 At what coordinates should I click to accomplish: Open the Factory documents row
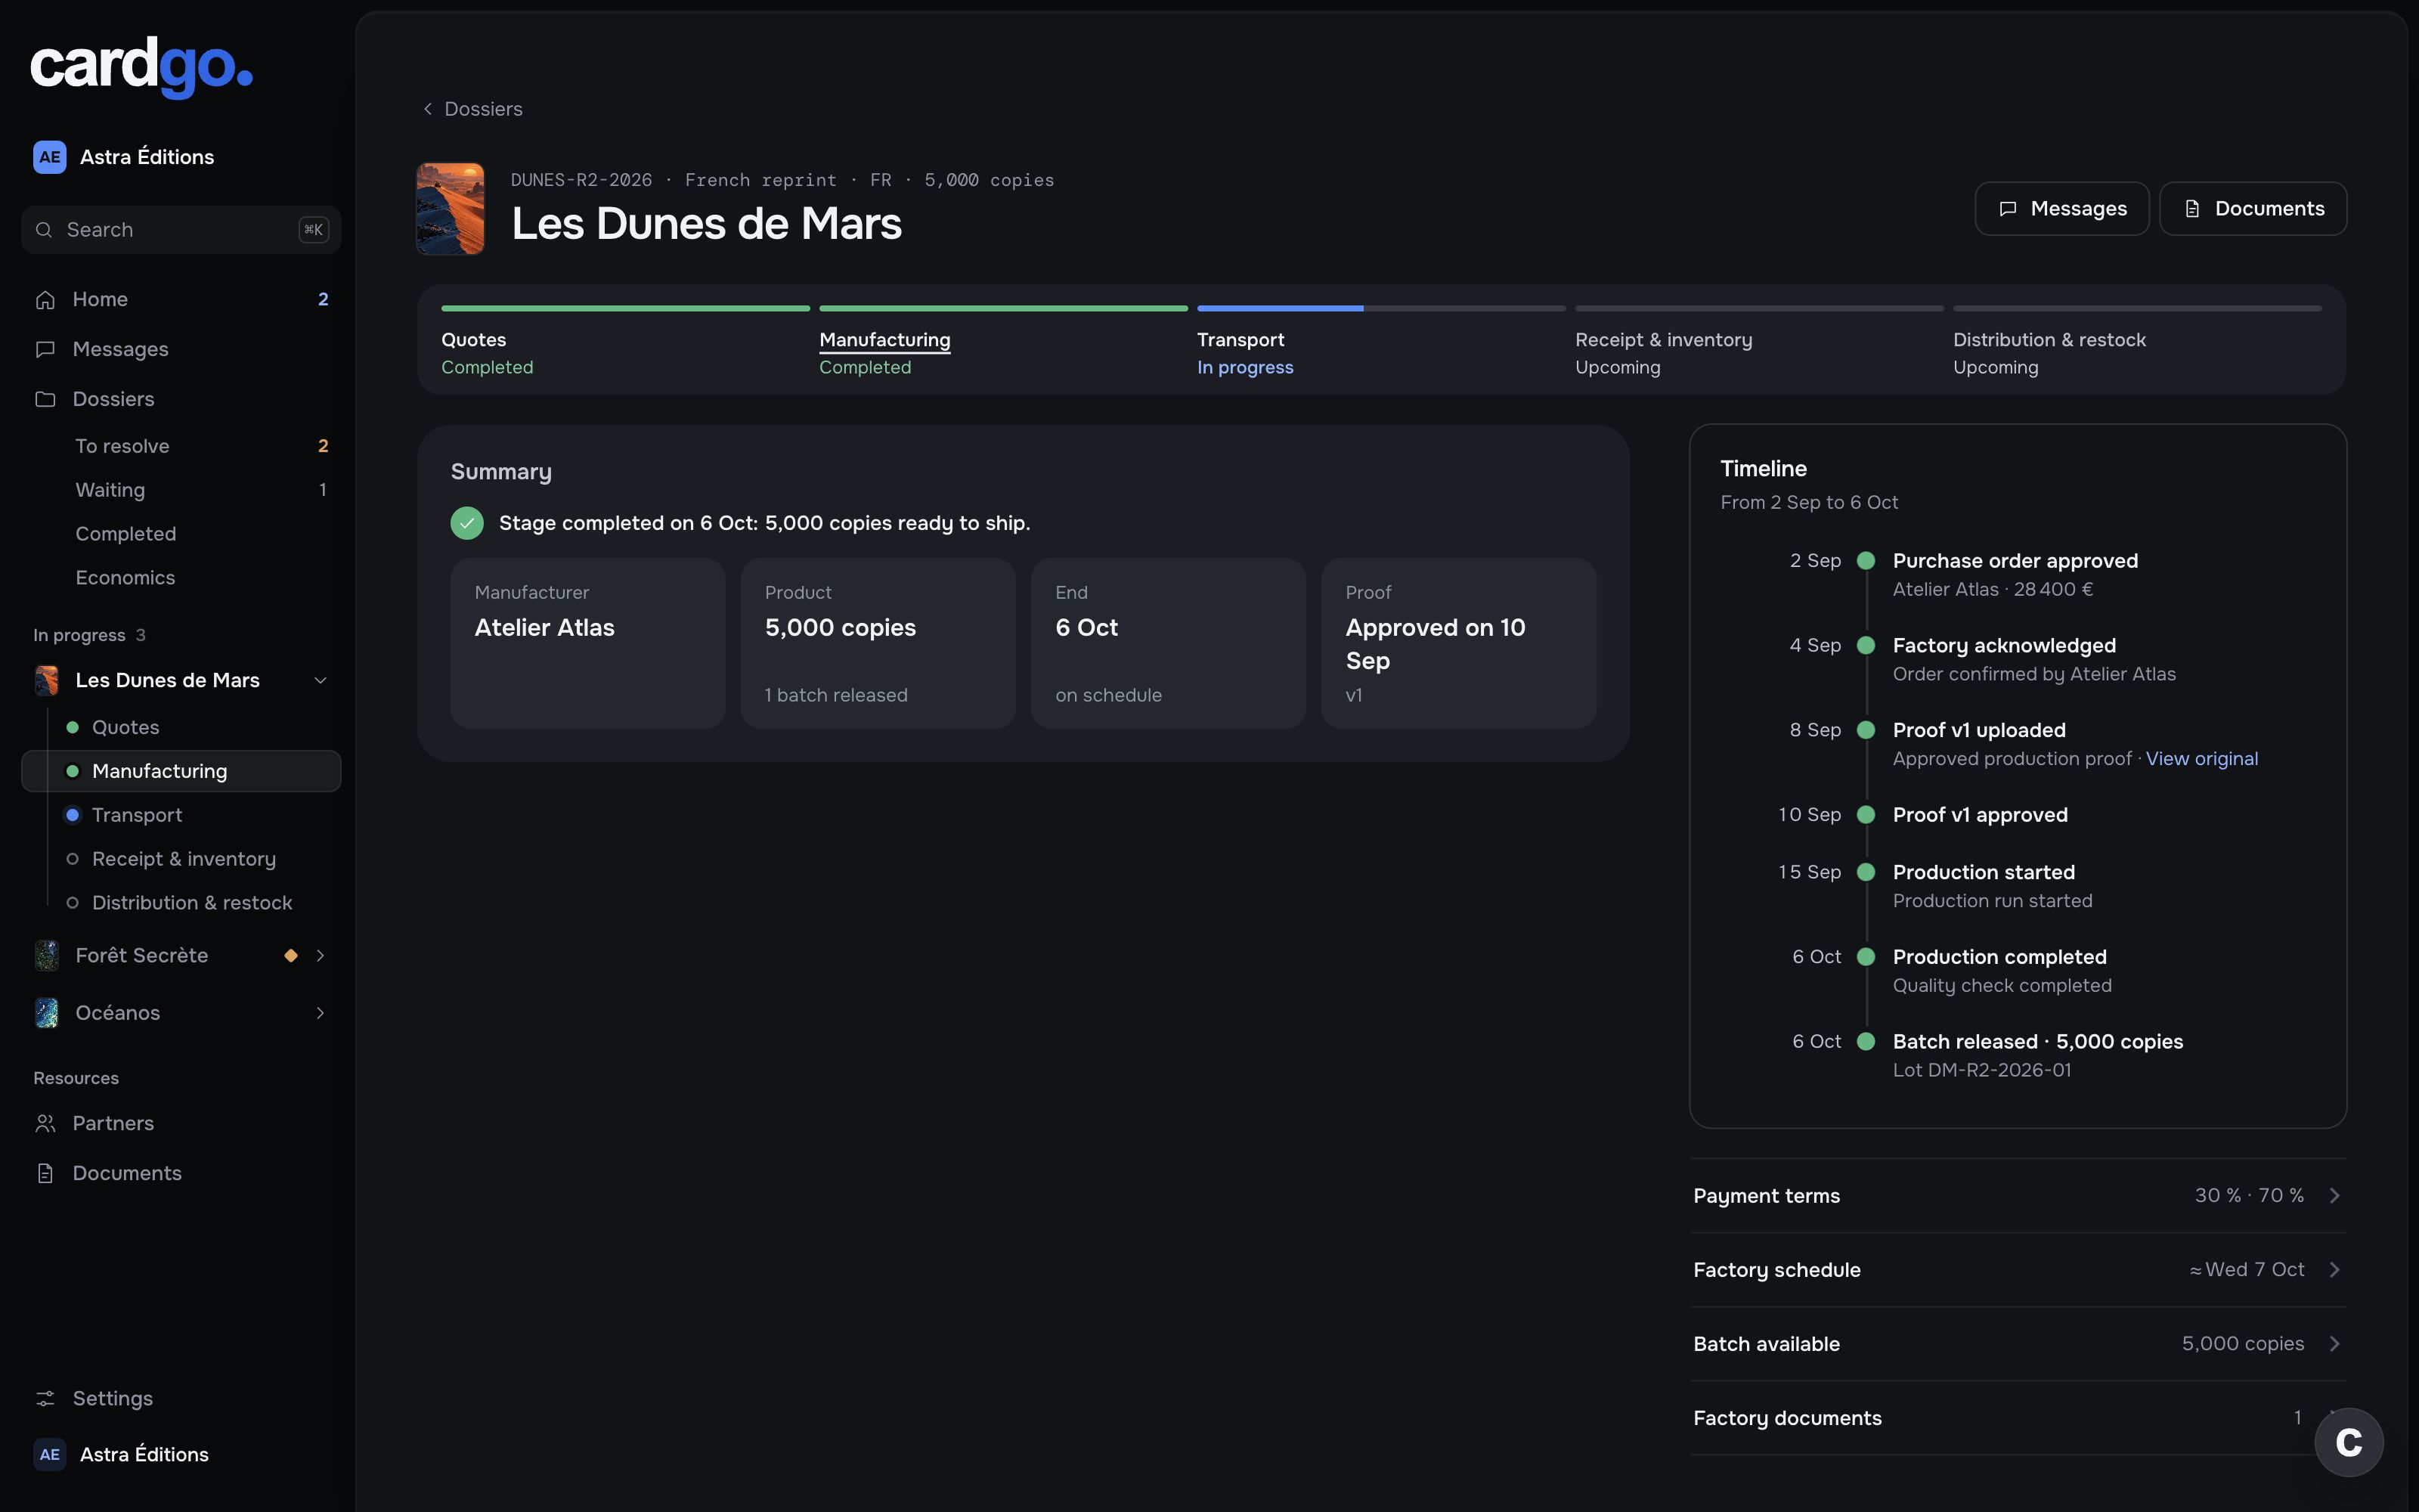pyautogui.click(x=2018, y=1417)
